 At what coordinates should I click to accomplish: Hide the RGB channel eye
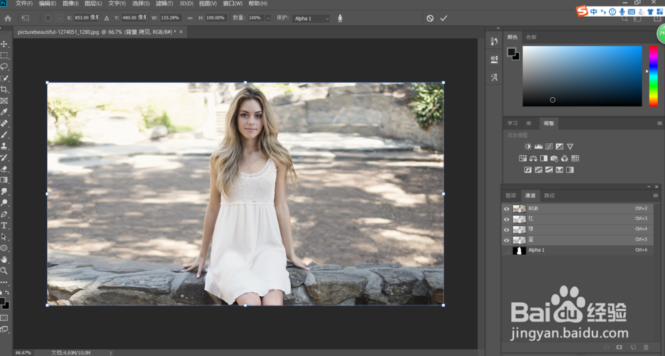point(506,209)
